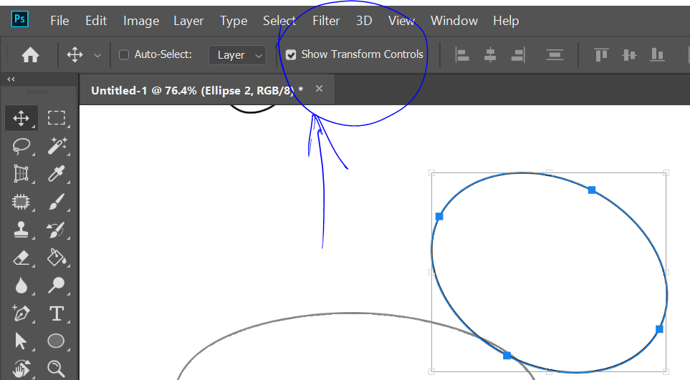The image size is (690, 380).
Task: Open the File menu
Action: click(59, 21)
